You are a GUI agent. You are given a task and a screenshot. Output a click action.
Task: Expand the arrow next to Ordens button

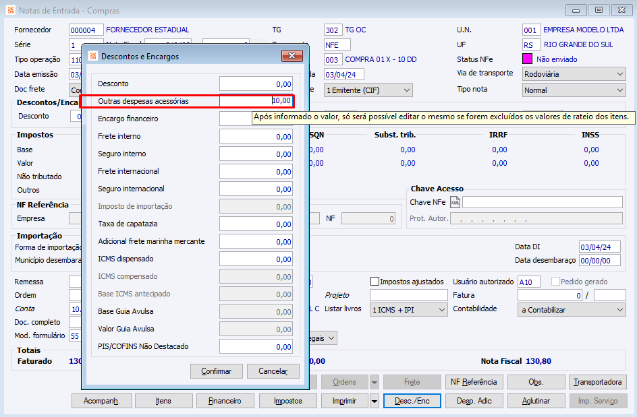pyautogui.click(x=374, y=382)
